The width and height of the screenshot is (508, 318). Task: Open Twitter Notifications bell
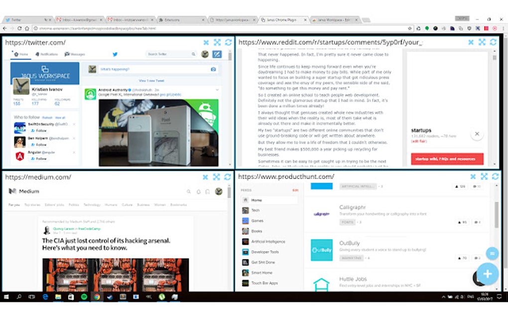click(x=37, y=54)
